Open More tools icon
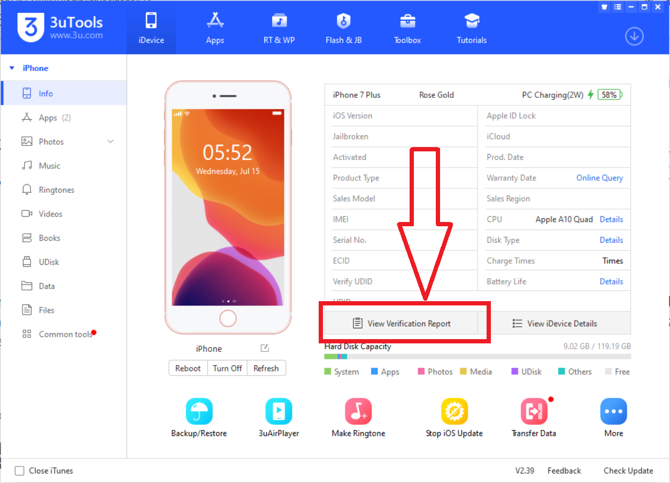 [x=614, y=418]
